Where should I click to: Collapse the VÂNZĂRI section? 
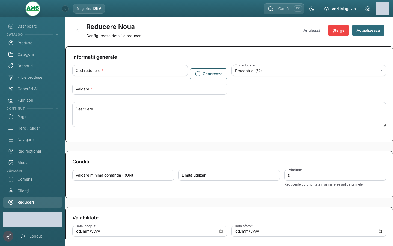[x=57, y=171]
